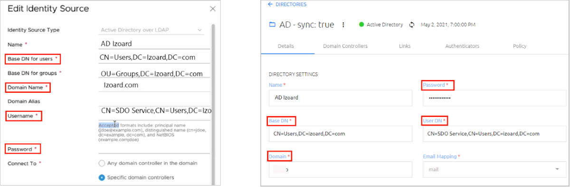
Task: Click the green Active Directory status dot
Action: click(361, 25)
